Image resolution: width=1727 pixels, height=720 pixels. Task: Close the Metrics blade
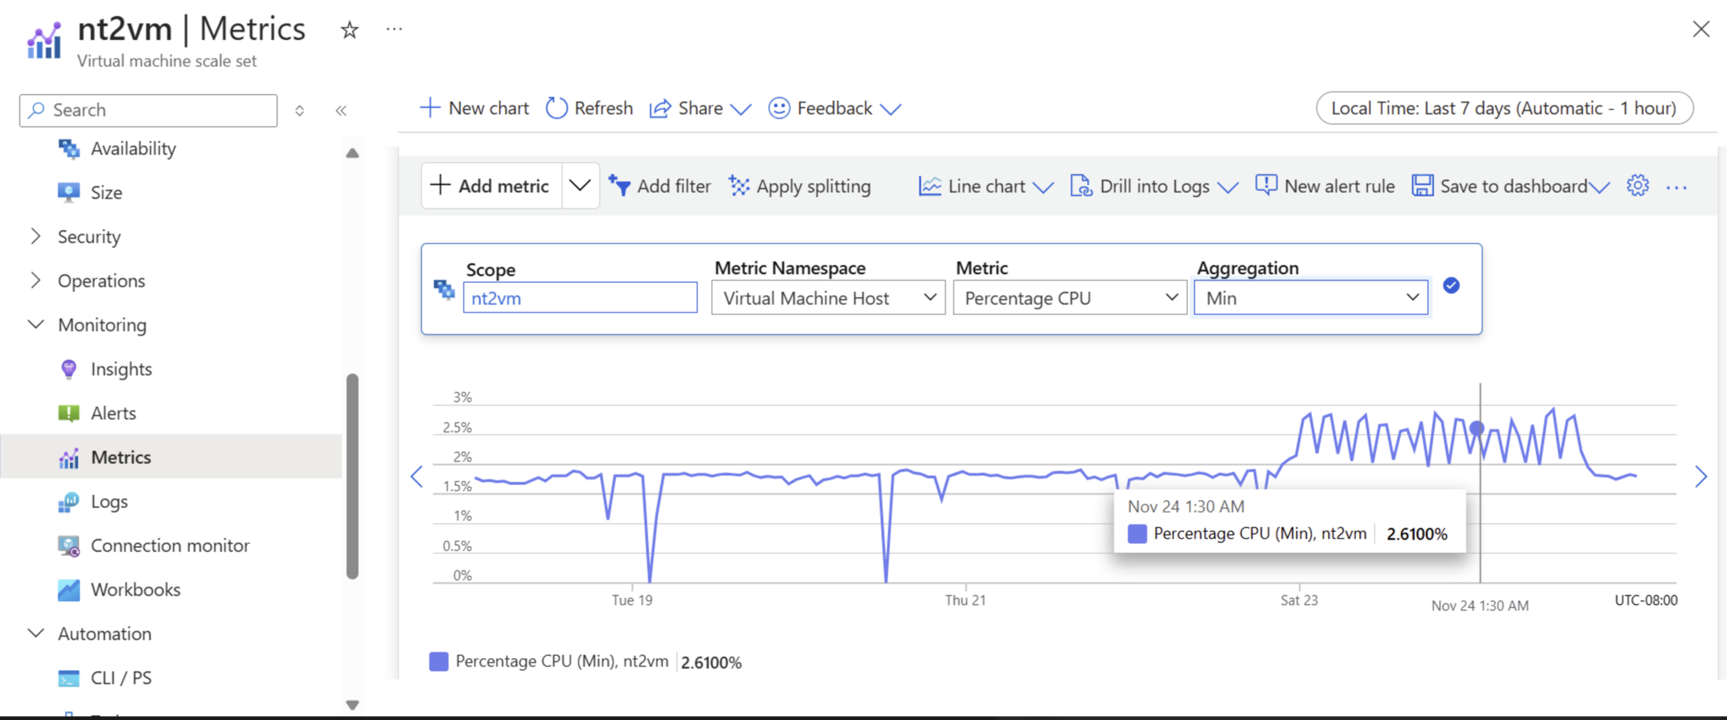[x=1700, y=29]
